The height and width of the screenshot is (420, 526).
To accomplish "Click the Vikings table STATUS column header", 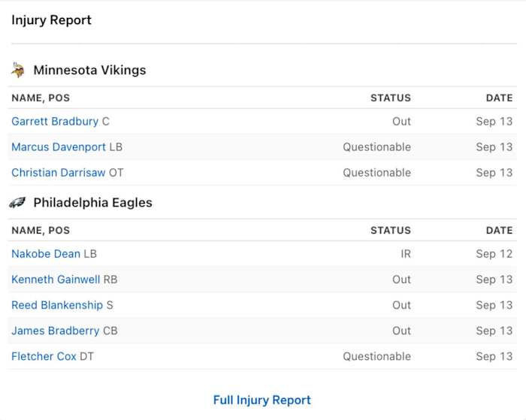I will tap(390, 98).
